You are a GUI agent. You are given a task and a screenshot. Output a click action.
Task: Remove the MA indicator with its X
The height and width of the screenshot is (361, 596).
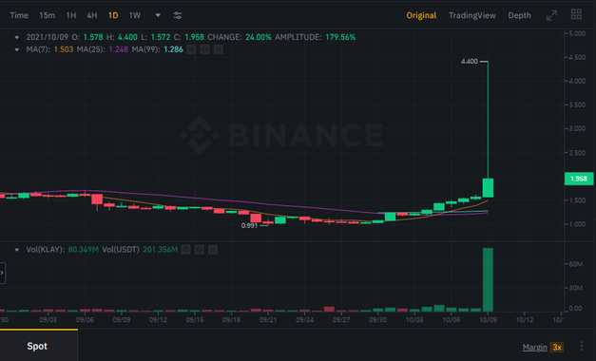219,49
